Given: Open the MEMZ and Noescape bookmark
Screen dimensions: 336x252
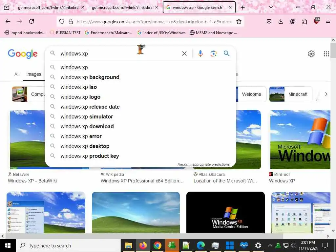Looking at the screenshot, I should [213, 33].
